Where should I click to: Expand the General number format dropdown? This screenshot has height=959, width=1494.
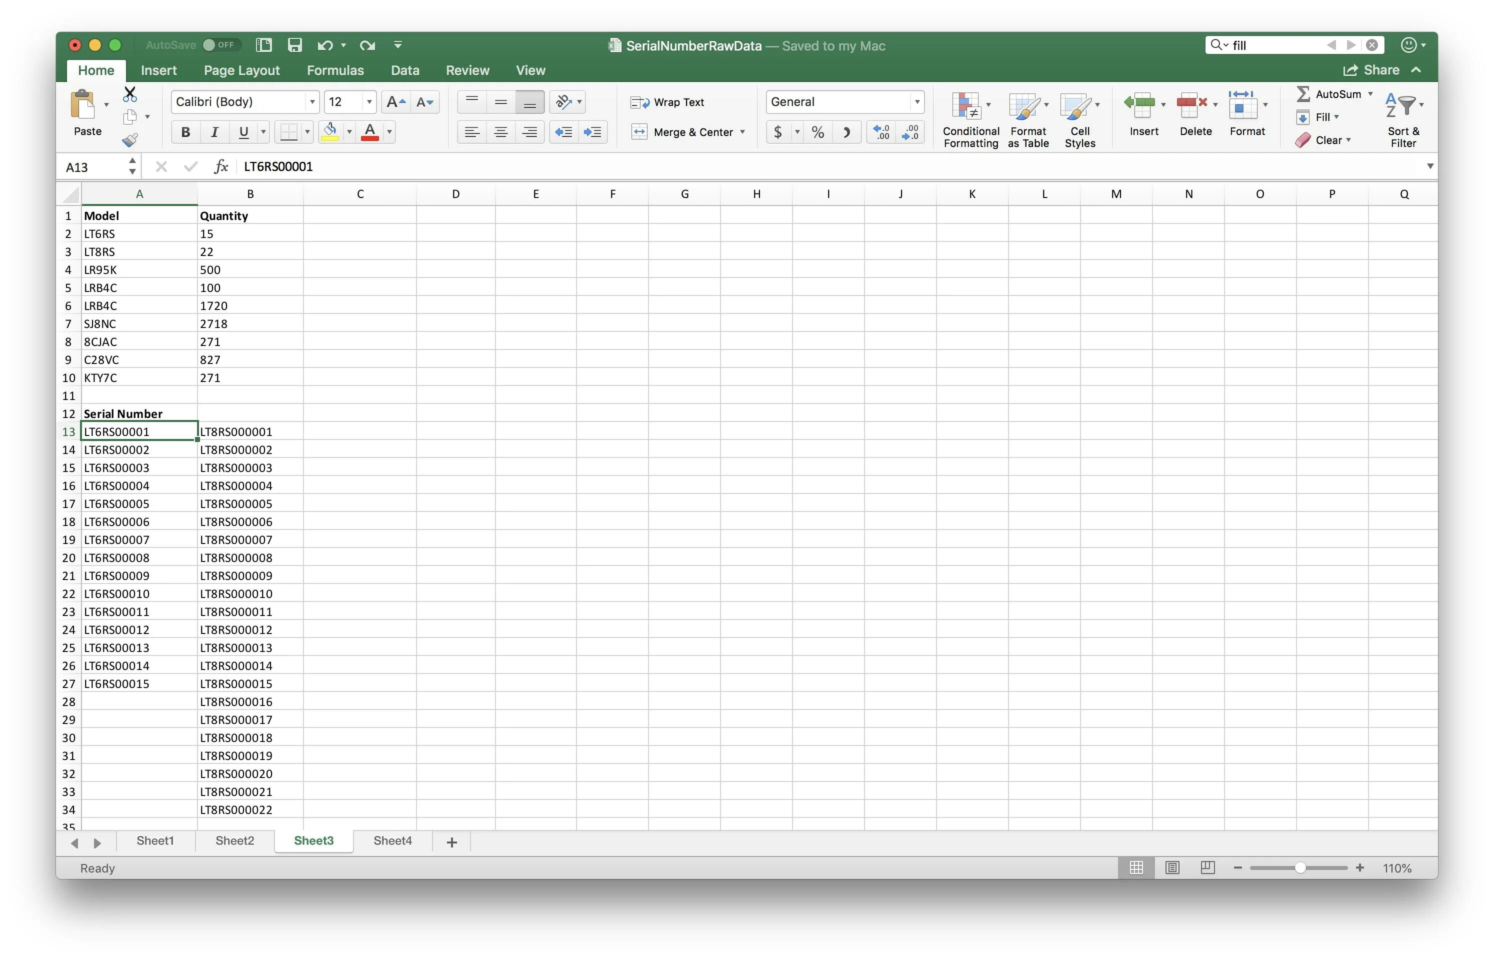click(916, 102)
